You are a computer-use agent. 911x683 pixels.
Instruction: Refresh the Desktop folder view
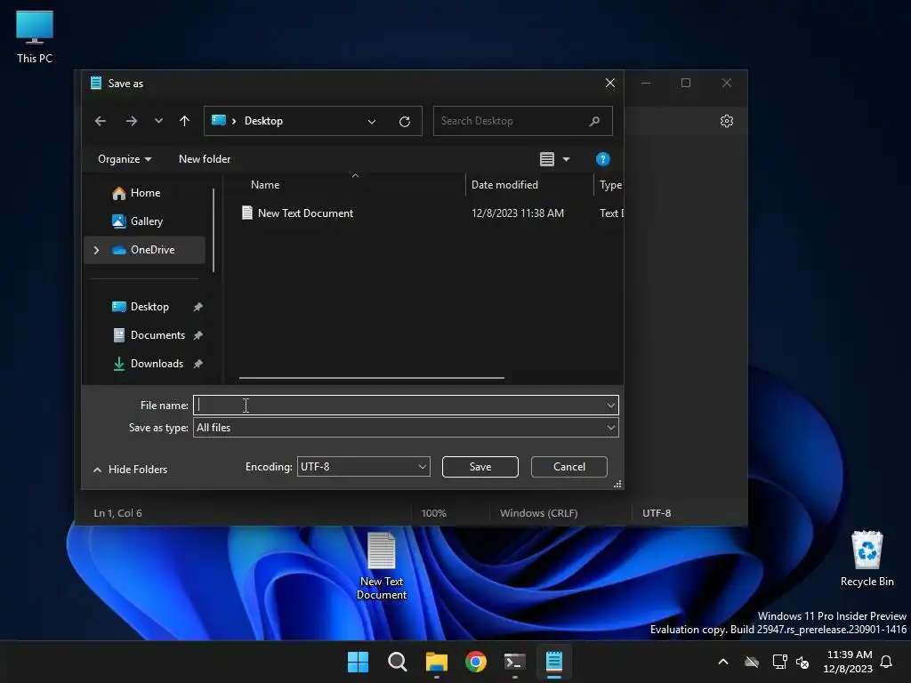405,121
